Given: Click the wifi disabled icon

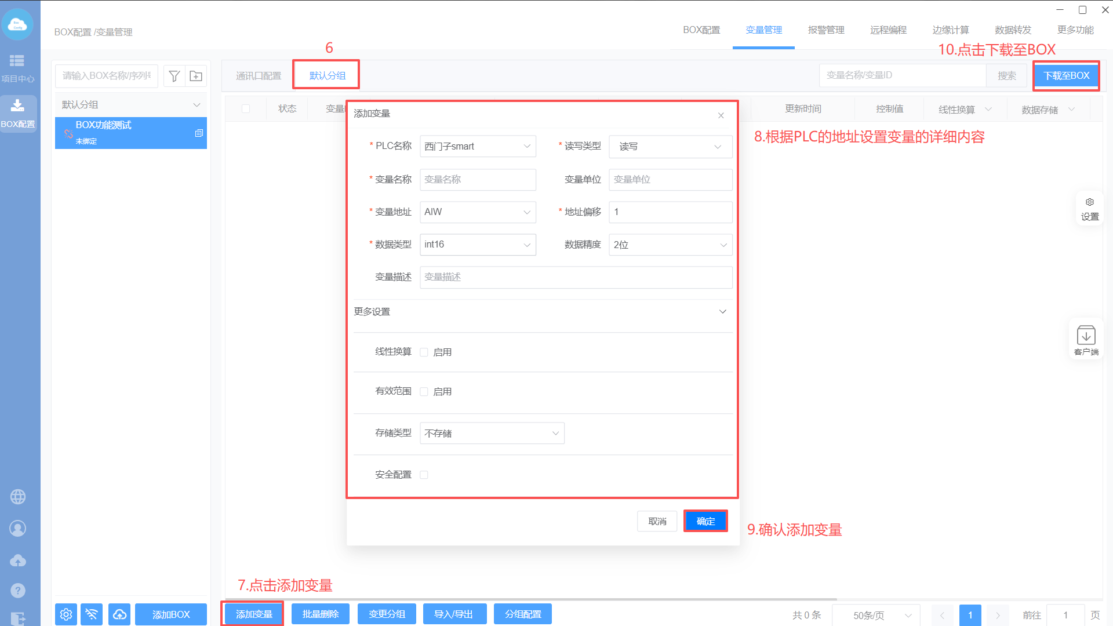Looking at the screenshot, I should [92, 614].
